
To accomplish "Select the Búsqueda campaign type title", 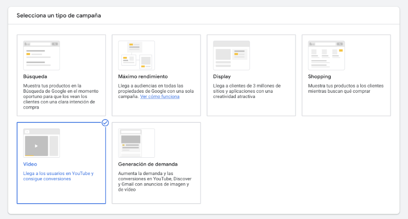I will 35,77.
